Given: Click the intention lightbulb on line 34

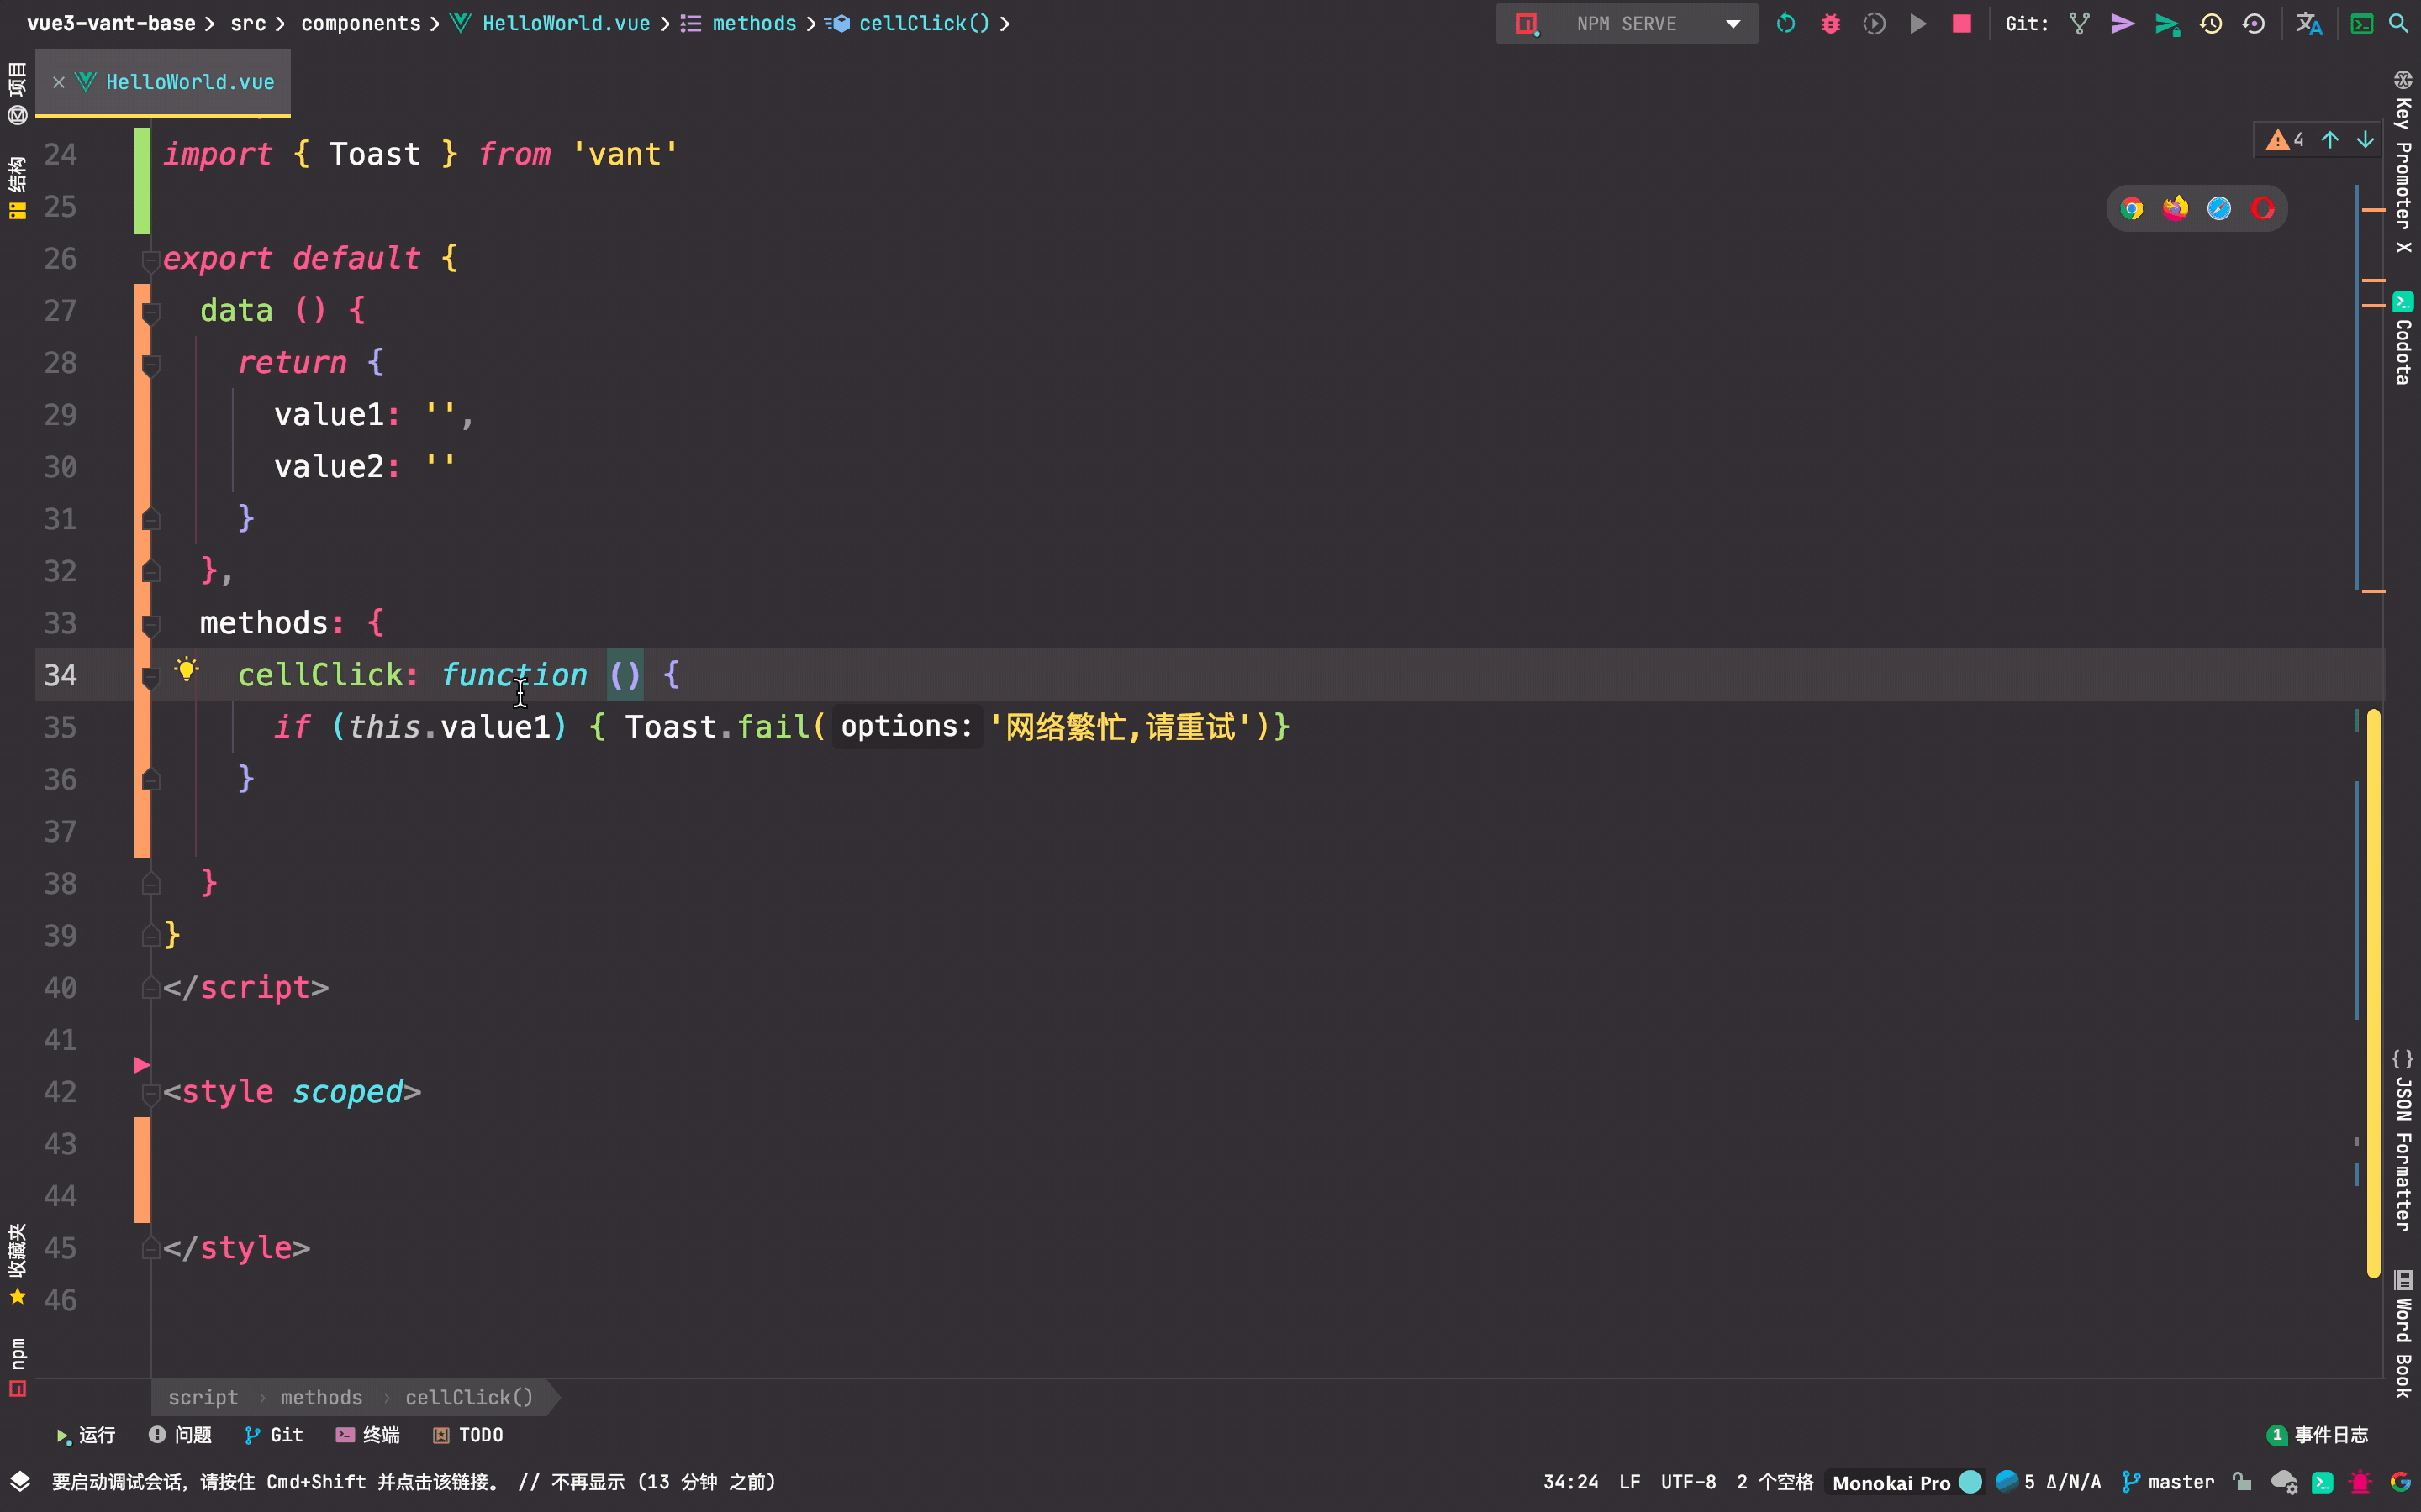Looking at the screenshot, I should point(186,669).
